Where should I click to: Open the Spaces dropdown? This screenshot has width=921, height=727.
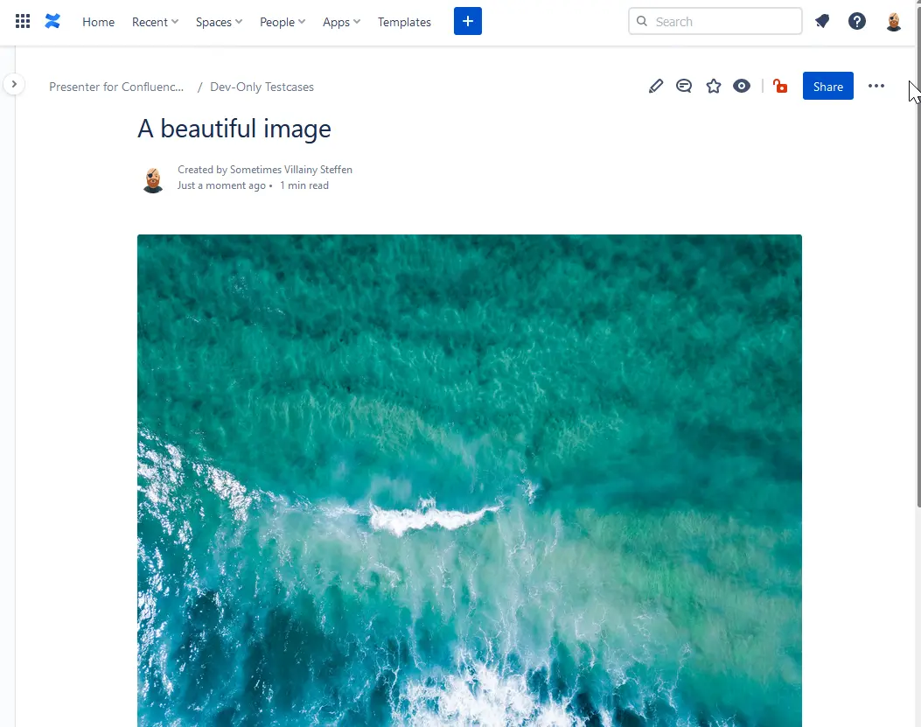point(218,22)
